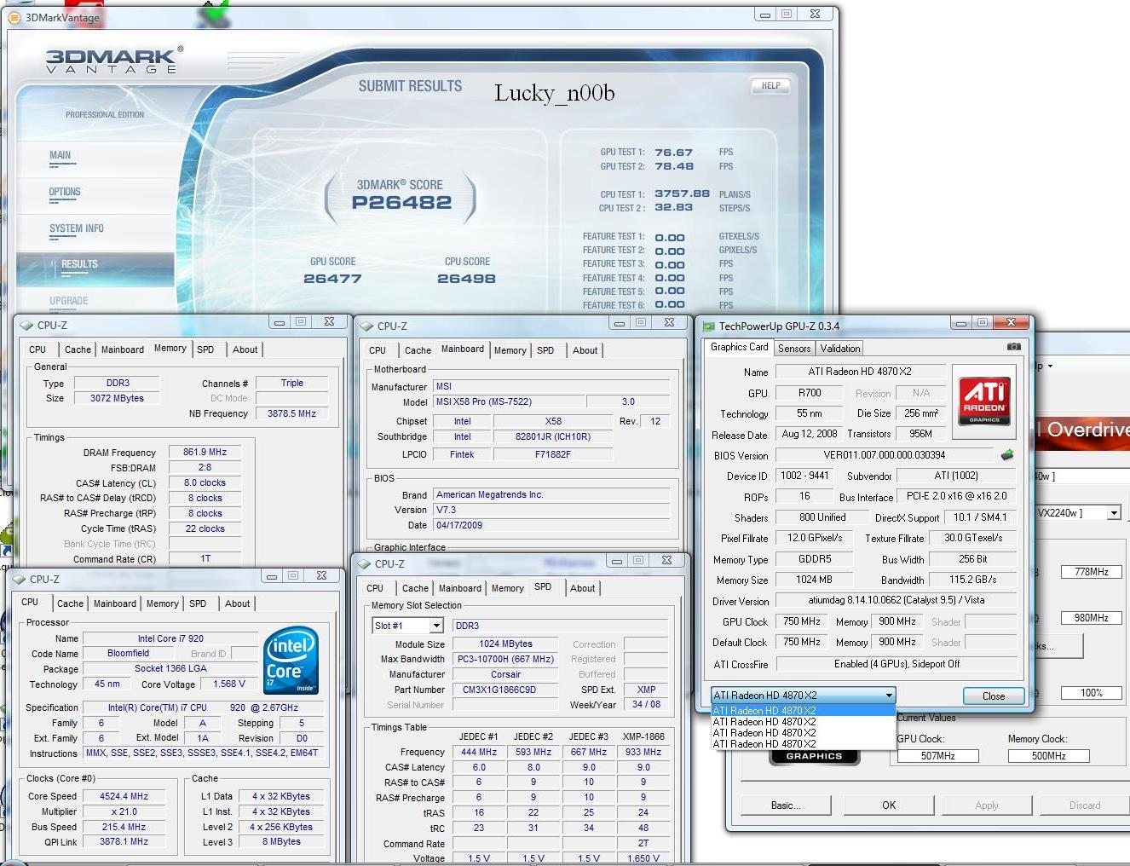
Task: Click the Discard button in Catalyst window
Action: (x=1085, y=805)
